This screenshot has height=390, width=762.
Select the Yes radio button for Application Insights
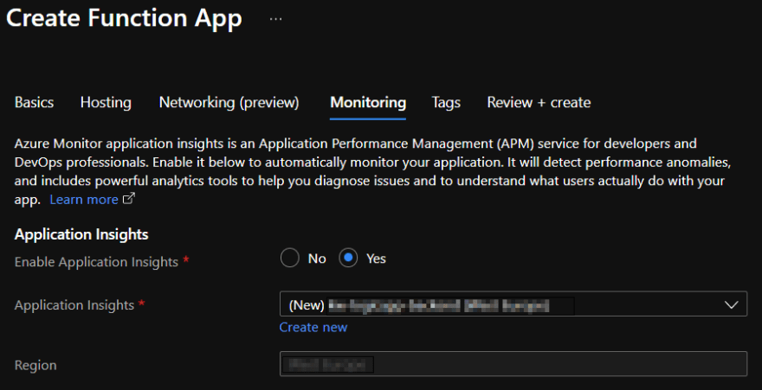pyautogui.click(x=348, y=258)
